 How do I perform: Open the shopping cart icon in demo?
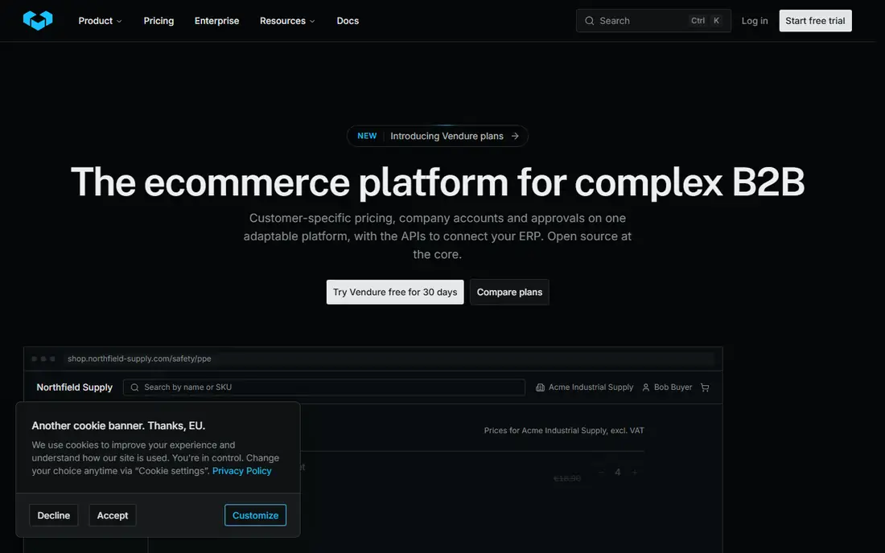pos(705,387)
